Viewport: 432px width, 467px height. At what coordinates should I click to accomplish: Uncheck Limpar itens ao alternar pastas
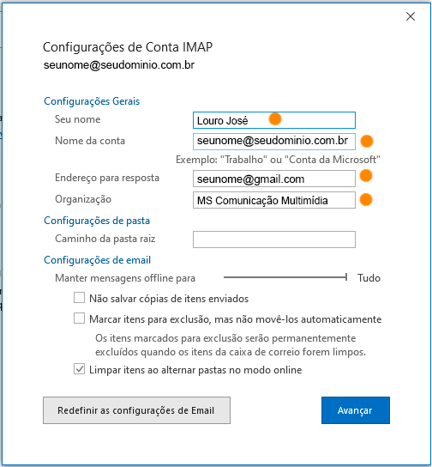[79, 369]
